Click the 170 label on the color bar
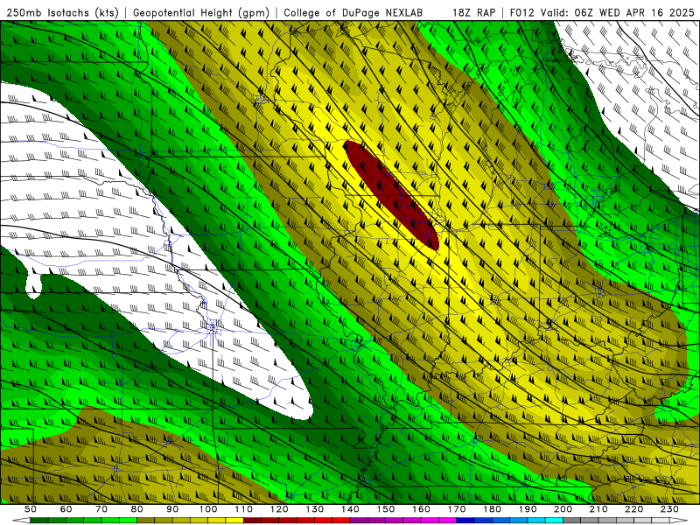 point(457,509)
